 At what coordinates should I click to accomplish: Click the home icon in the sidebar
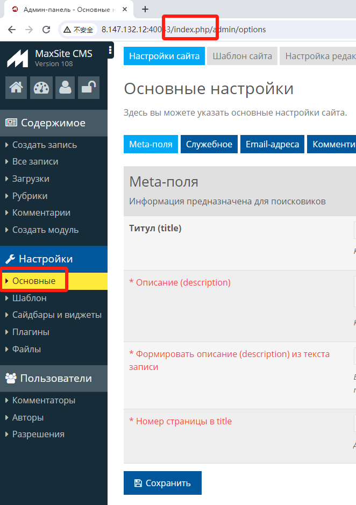[16, 88]
